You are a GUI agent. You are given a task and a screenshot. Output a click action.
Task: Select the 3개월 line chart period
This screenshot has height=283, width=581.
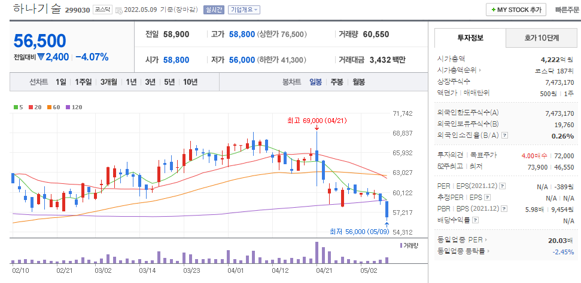[108, 82]
